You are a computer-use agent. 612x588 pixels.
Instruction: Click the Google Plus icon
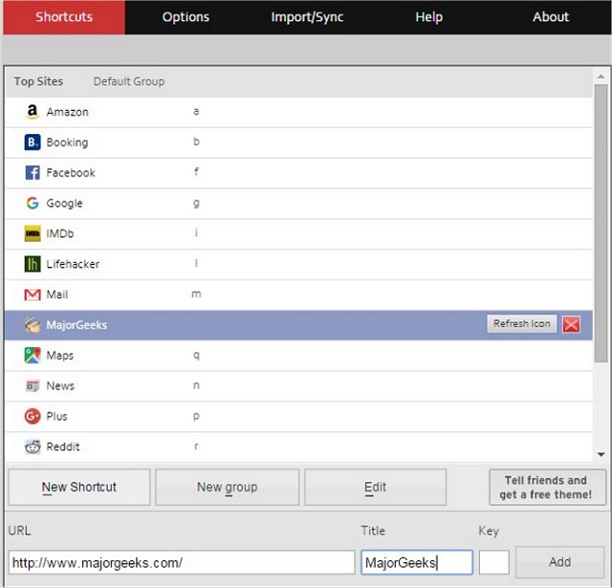[x=33, y=416]
